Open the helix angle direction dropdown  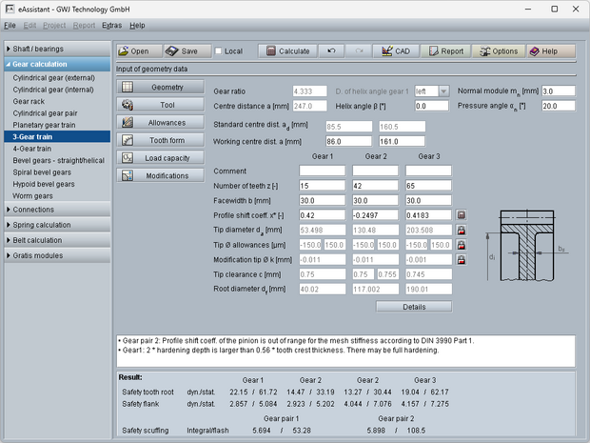(444, 91)
